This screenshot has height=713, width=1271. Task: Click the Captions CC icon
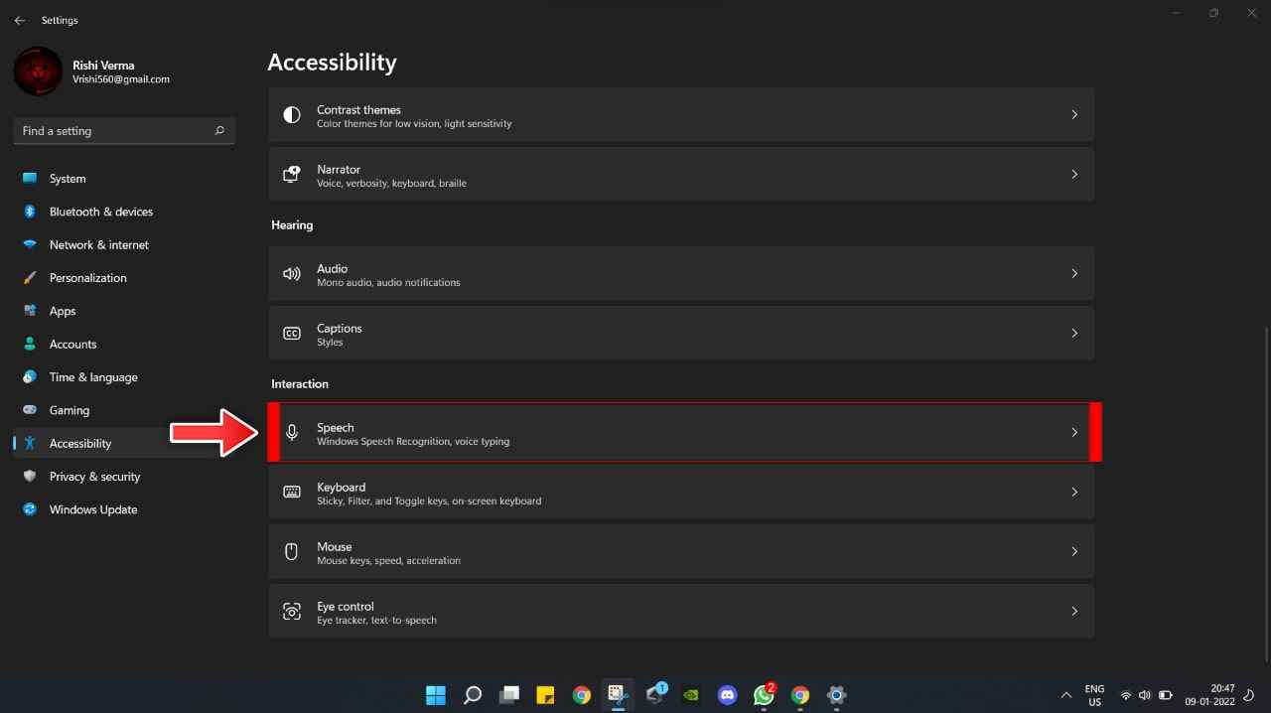pos(292,334)
